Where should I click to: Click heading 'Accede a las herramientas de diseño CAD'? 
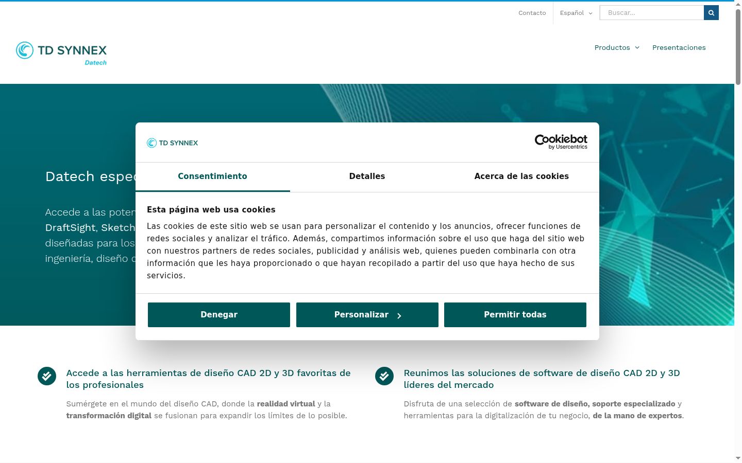point(209,379)
